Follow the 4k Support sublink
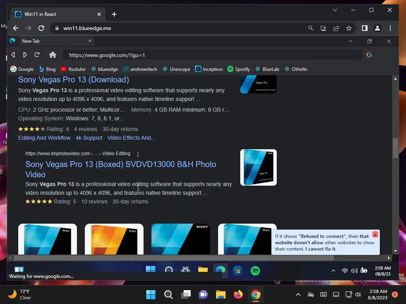 pyautogui.click(x=89, y=138)
